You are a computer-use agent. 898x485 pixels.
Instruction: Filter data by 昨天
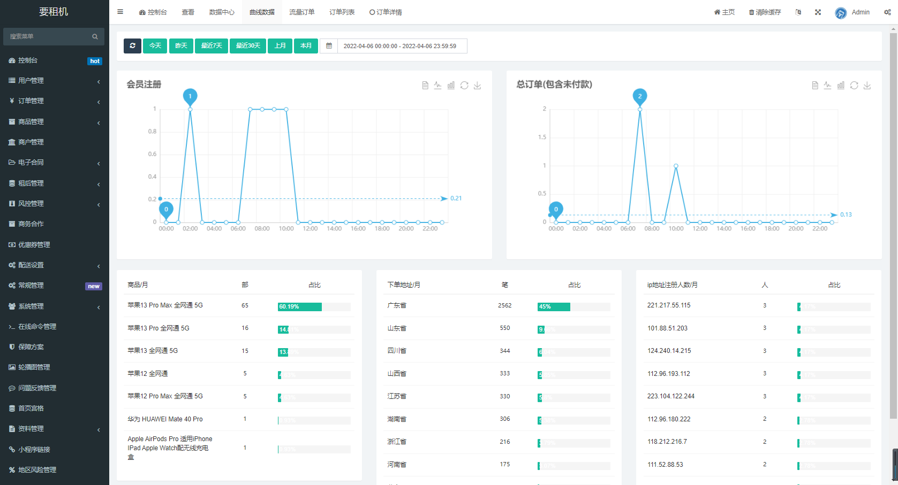[x=182, y=46]
